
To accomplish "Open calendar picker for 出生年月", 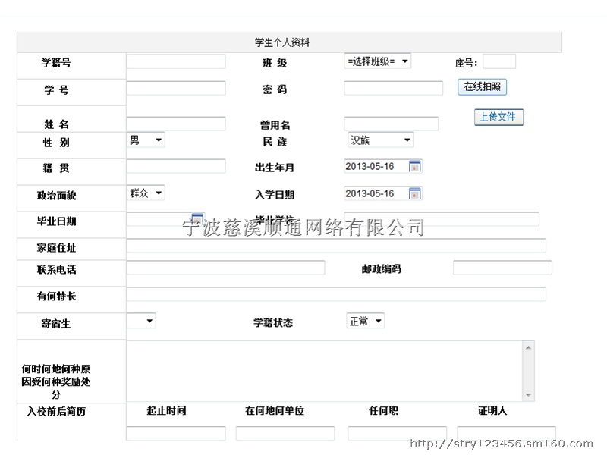I will click(x=415, y=167).
